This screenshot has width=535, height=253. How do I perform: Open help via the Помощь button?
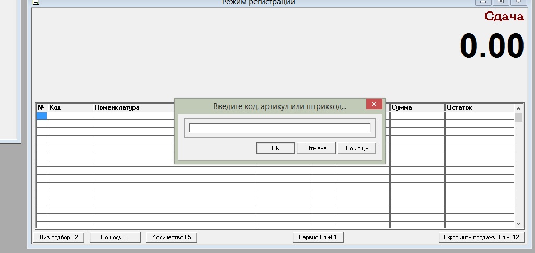click(x=357, y=148)
